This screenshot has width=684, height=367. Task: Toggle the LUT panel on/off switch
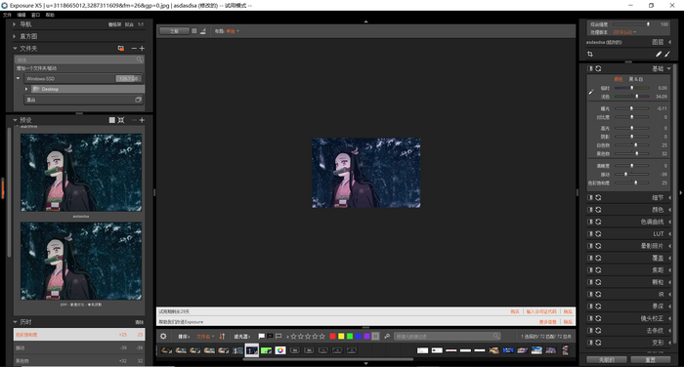[590, 233]
